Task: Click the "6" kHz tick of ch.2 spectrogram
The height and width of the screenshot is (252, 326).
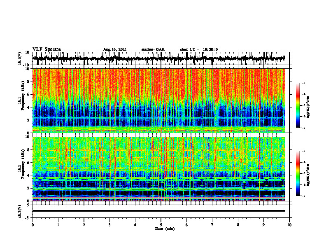Action: click(28, 163)
